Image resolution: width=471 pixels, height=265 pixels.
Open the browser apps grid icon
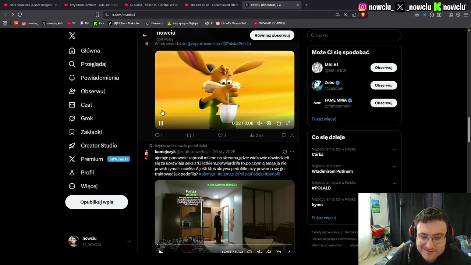(x=5, y=23)
